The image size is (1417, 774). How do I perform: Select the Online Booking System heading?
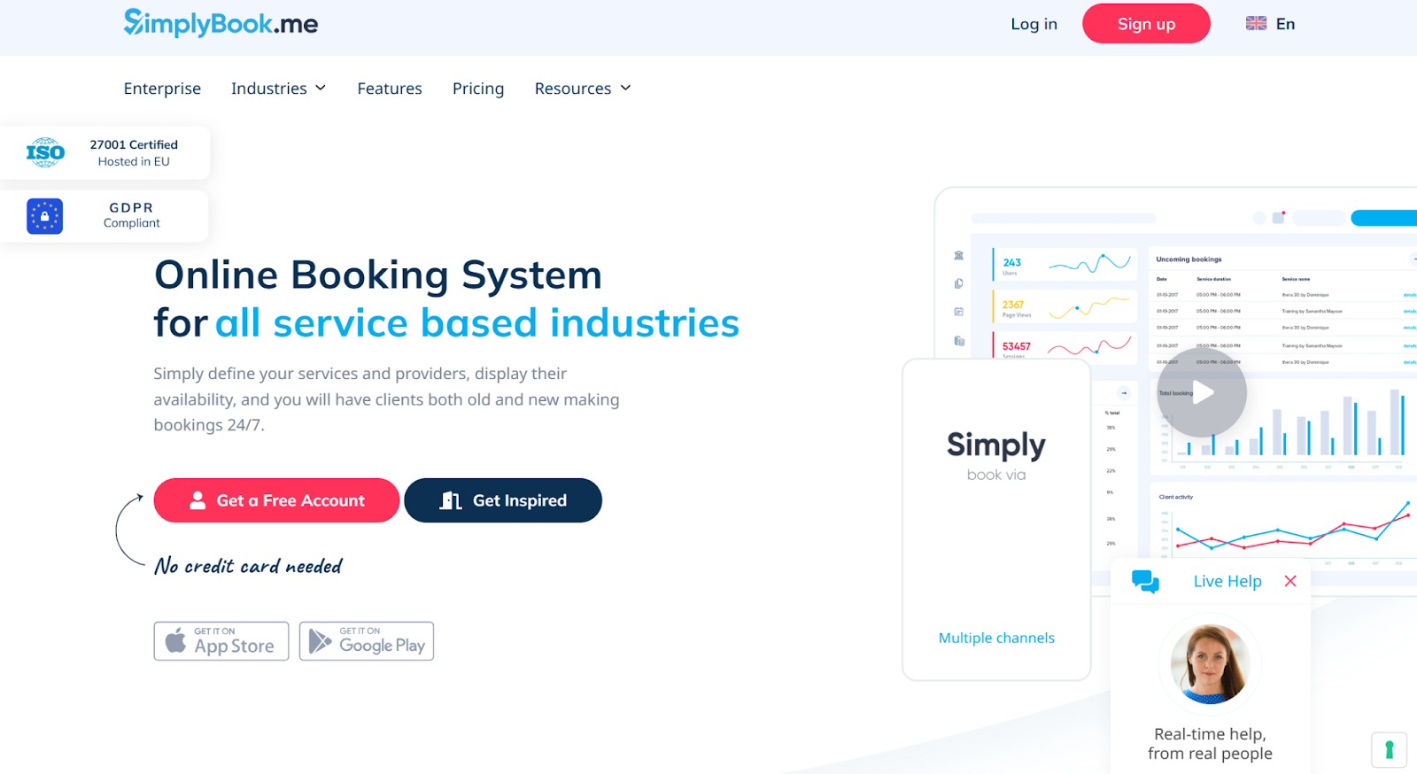(x=378, y=275)
